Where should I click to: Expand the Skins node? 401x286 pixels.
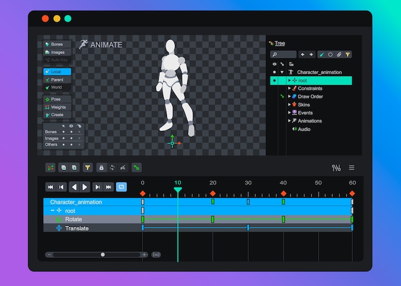coord(289,104)
